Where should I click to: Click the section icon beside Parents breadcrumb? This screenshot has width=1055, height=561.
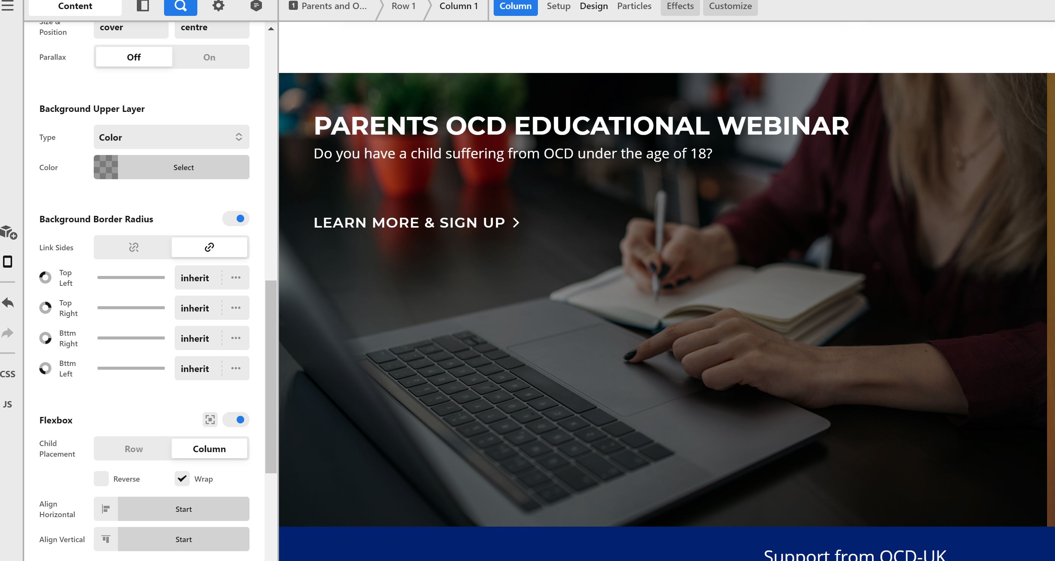[x=293, y=6]
